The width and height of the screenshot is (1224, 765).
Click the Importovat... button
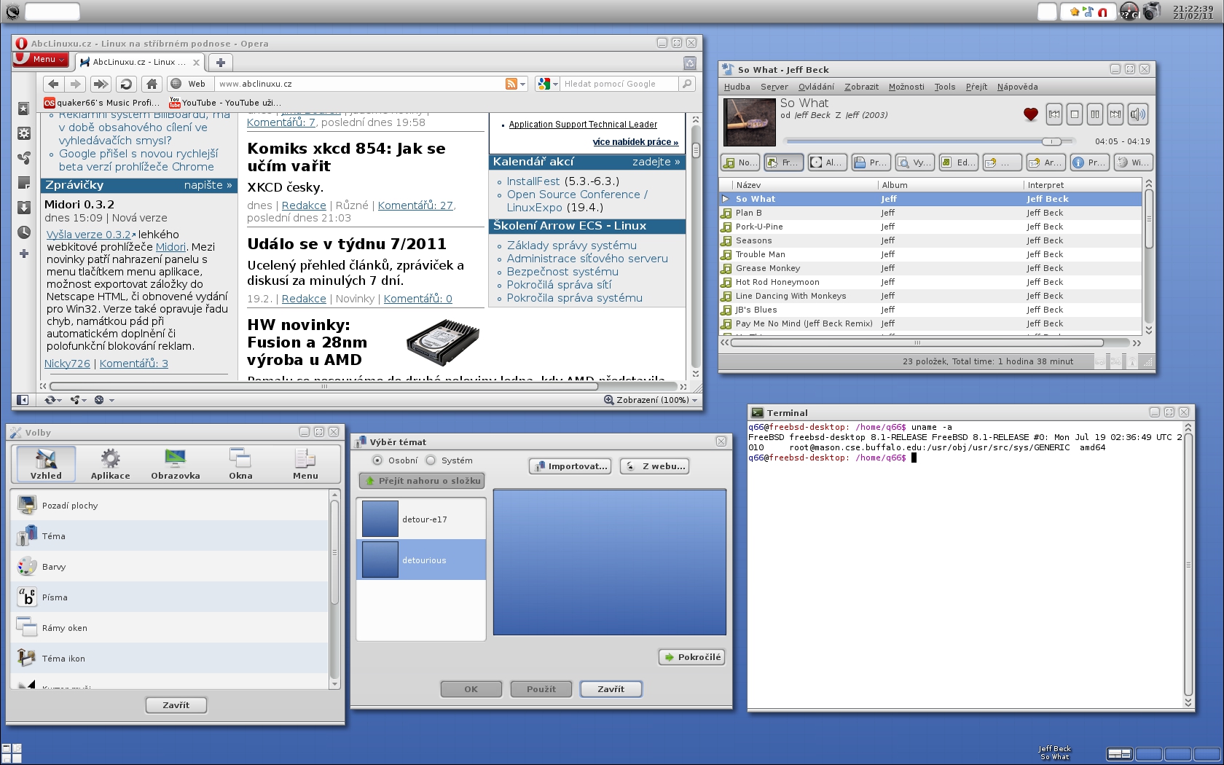click(x=570, y=466)
